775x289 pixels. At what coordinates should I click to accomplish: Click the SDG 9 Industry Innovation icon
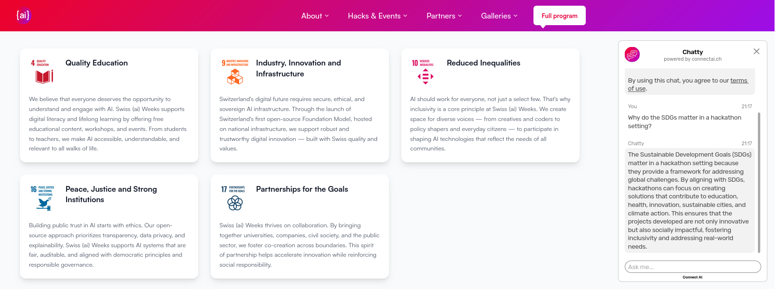[x=235, y=72]
